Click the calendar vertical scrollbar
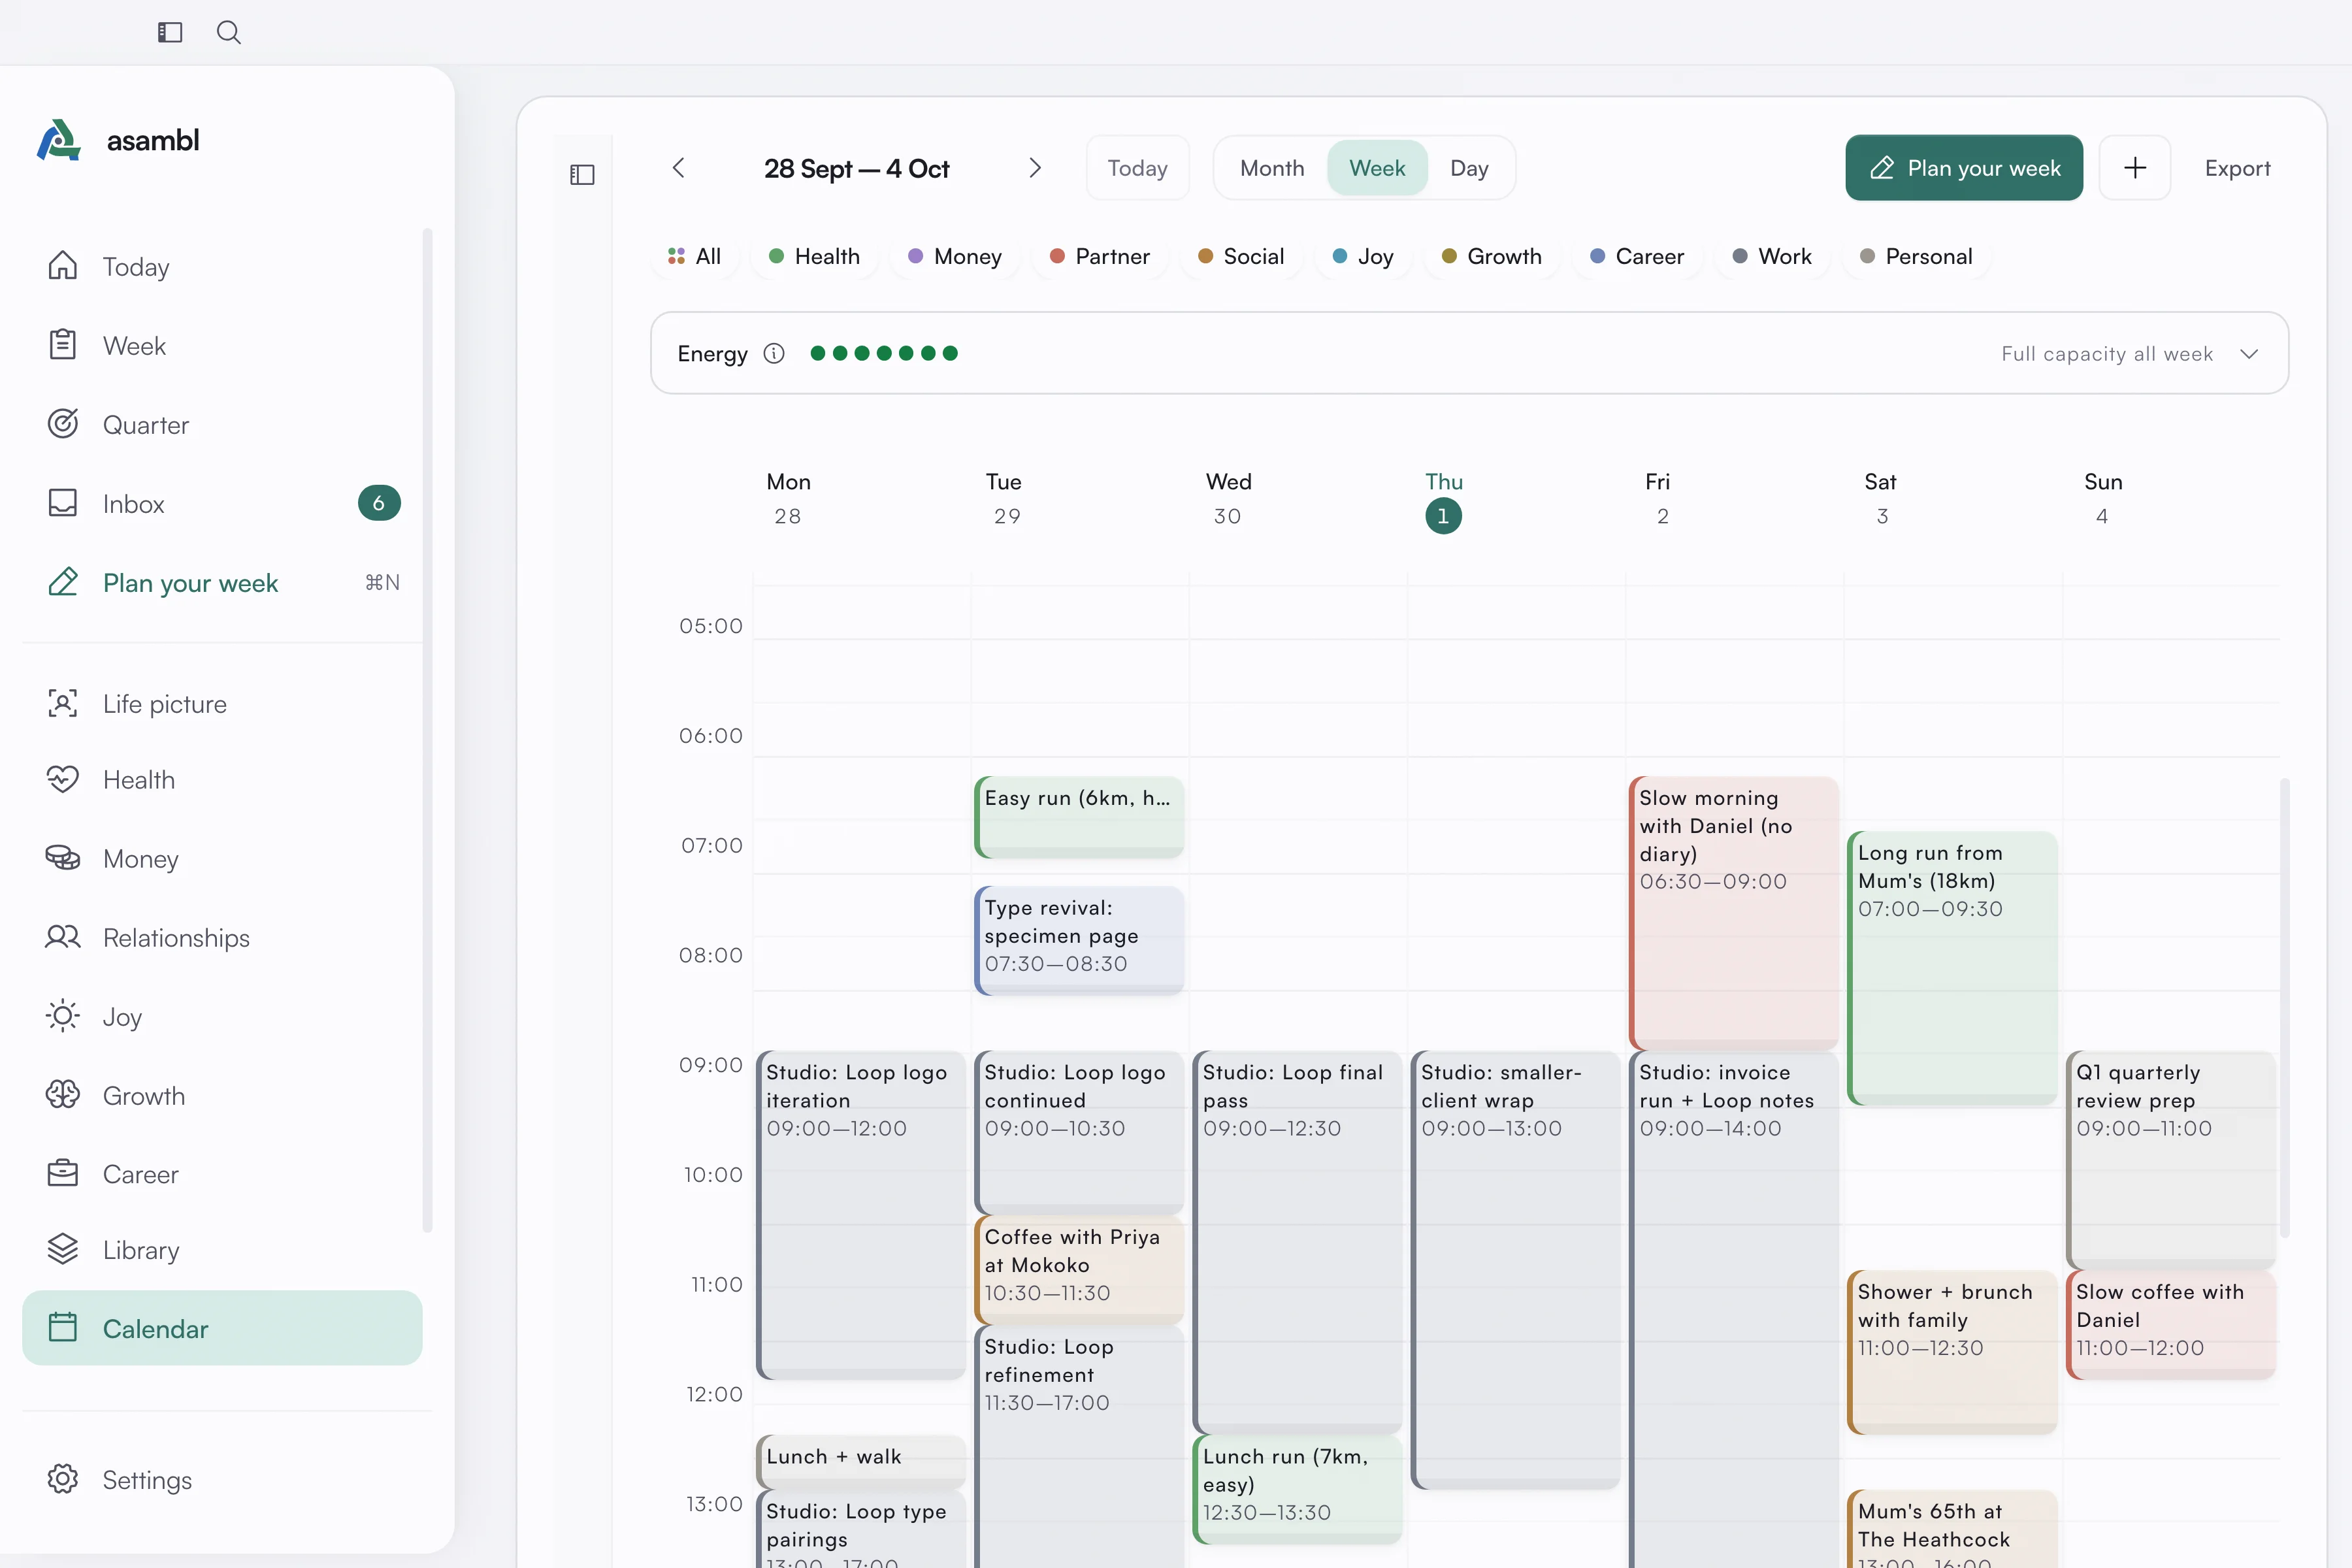 tap(2284, 1008)
